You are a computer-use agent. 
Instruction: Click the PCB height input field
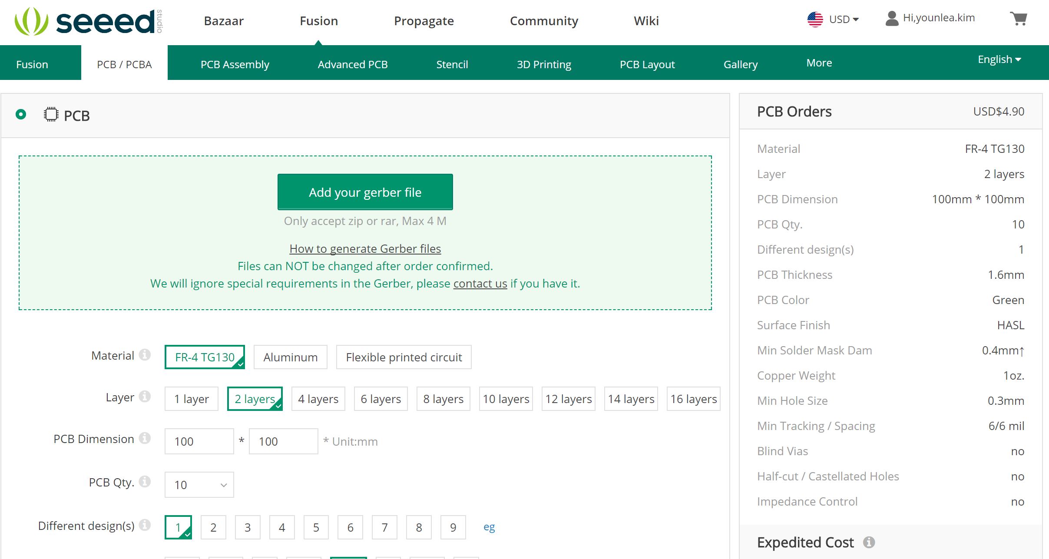click(x=284, y=441)
